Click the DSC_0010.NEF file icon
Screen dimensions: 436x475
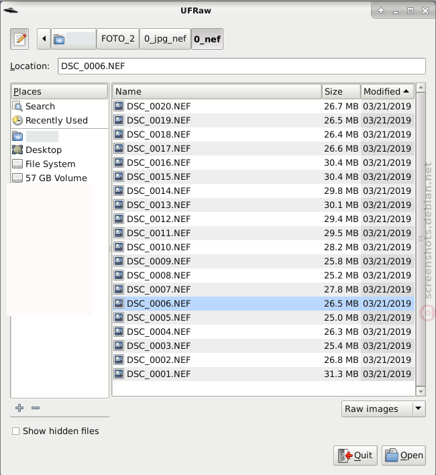point(119,247)
